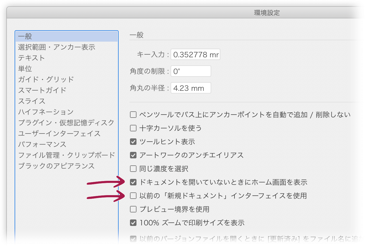Image resolution: width=365 pixels, height=247 pixels.
Task: Open the ガイド・グリッド preferences section
Action: tap(67, 79)
